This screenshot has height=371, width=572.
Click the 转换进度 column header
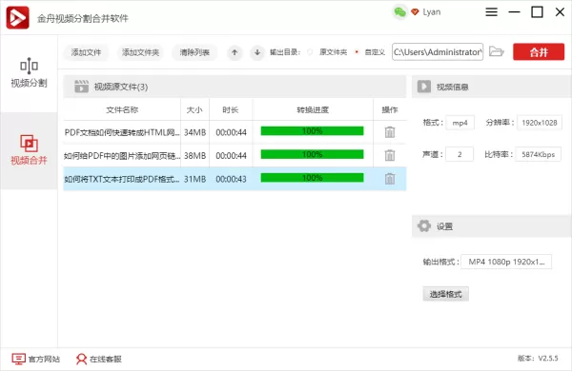pos(313,109)
